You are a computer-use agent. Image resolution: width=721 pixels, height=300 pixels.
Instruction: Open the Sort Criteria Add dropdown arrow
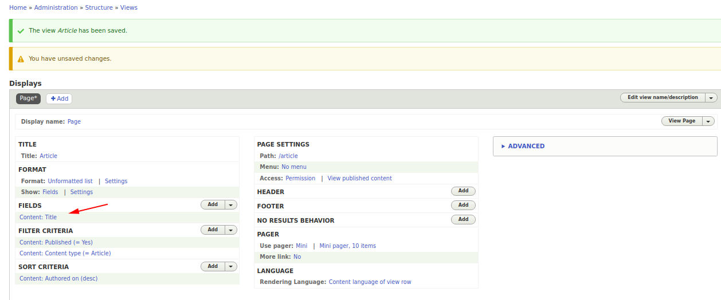click(x=231, y=266)
